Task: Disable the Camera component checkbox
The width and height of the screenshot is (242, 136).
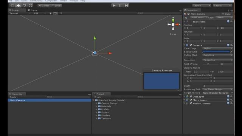Action: tap(191, 45)
